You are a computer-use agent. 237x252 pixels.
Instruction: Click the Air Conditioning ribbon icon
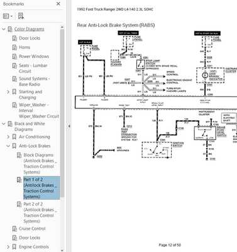[14, 137]
